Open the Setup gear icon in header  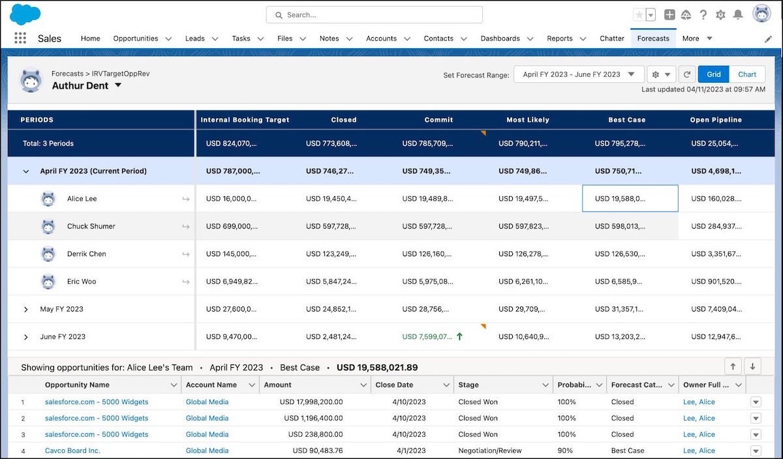720,15
